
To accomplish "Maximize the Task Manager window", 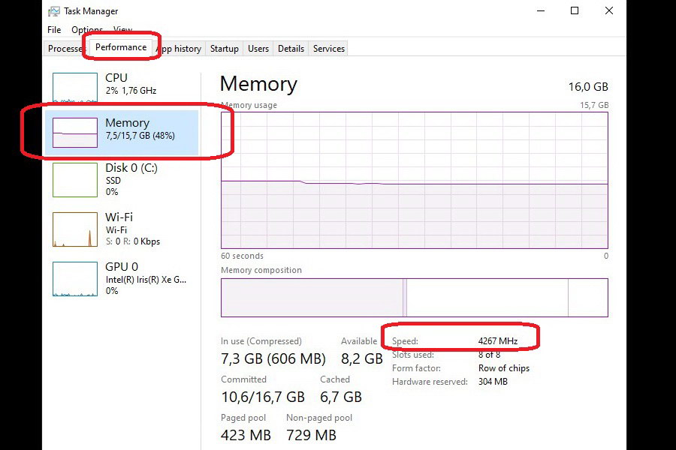I will (x=575, y=11).
